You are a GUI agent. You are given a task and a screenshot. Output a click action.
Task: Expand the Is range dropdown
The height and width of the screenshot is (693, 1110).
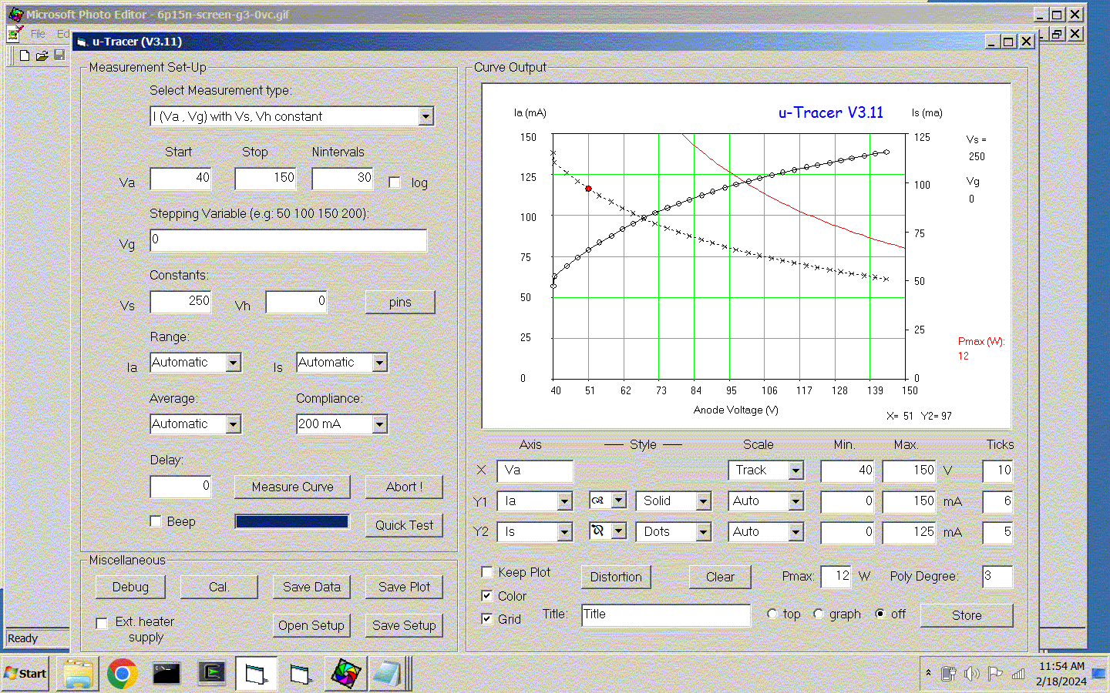coord(379,363)
